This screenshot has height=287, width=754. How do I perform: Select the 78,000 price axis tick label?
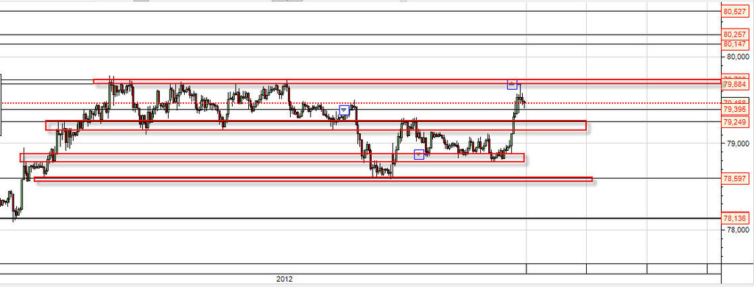tap(736, 230)
